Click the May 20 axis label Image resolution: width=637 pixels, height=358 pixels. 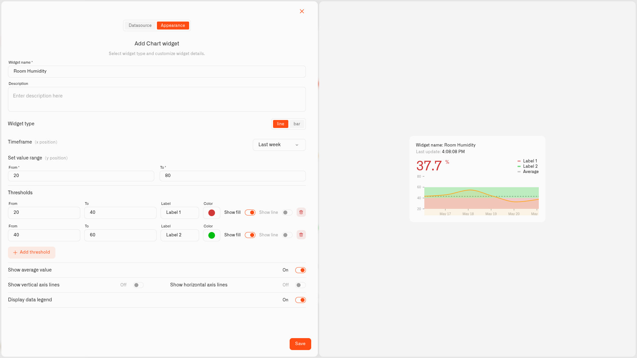coord(514,214)
